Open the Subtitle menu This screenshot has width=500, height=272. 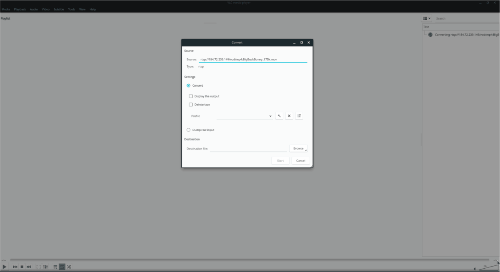click(x=59, y=9)
